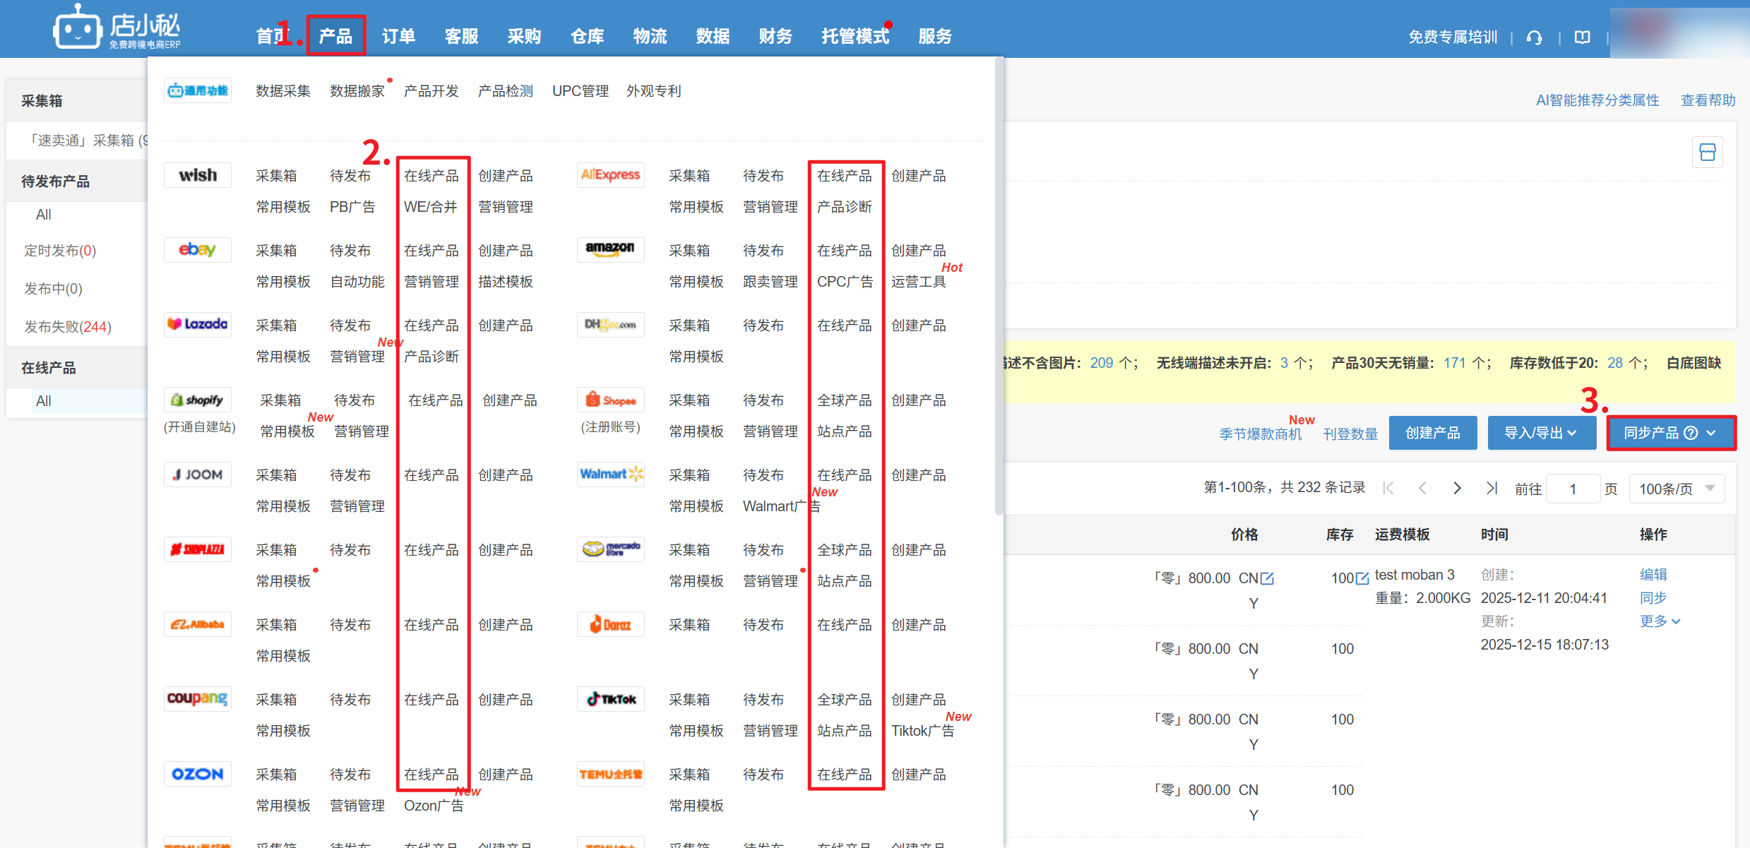1750x848 pixels.
Task: Click the price edit pencil icon
Action: tap(1268, 578)
